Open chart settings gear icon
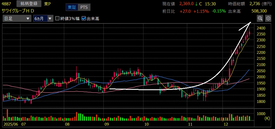 [x=268, y=18]
